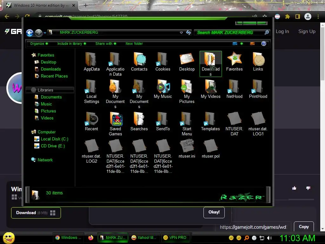Click Sign Up on the Game Jolt page
Screen dimensions: 325x244
tap(307, 31)
